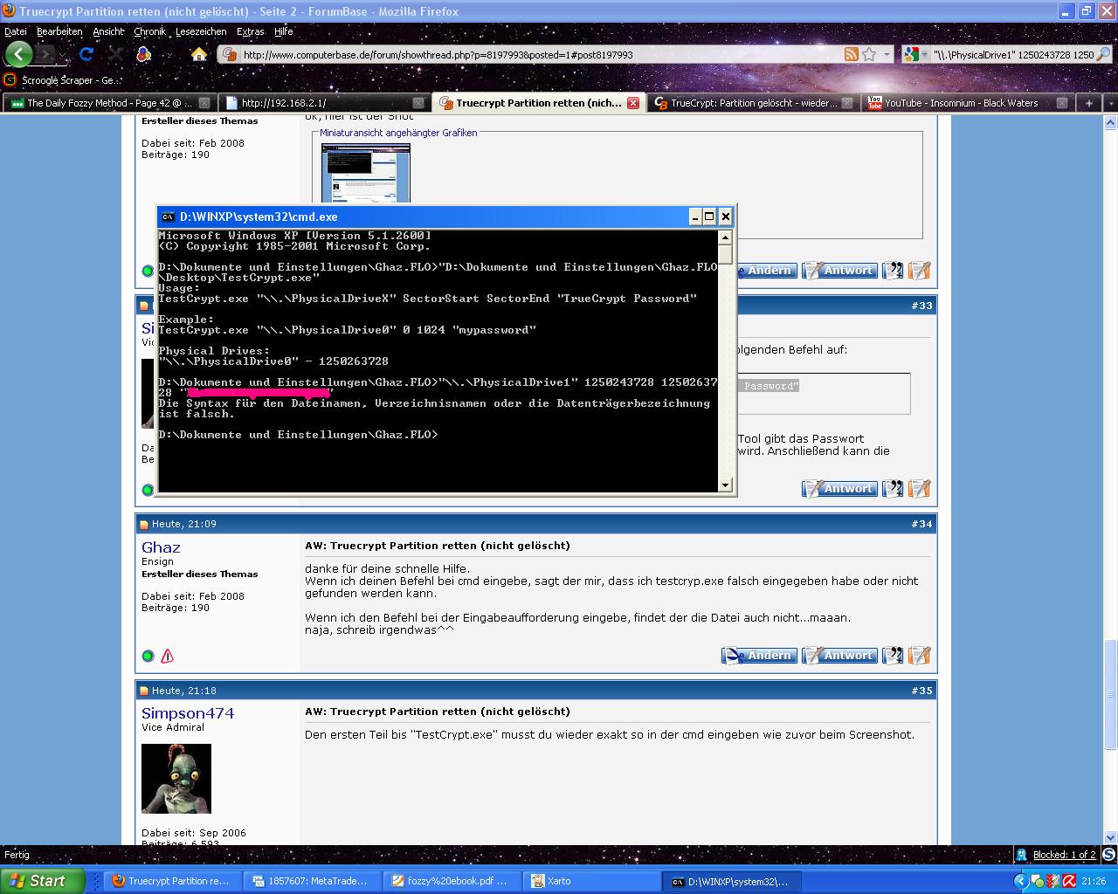Click the quick reply icon in post #33

coord(920,489)
